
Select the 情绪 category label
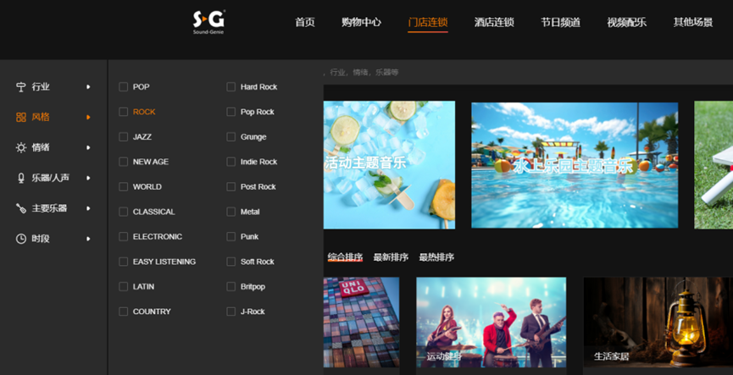[41, 147]
